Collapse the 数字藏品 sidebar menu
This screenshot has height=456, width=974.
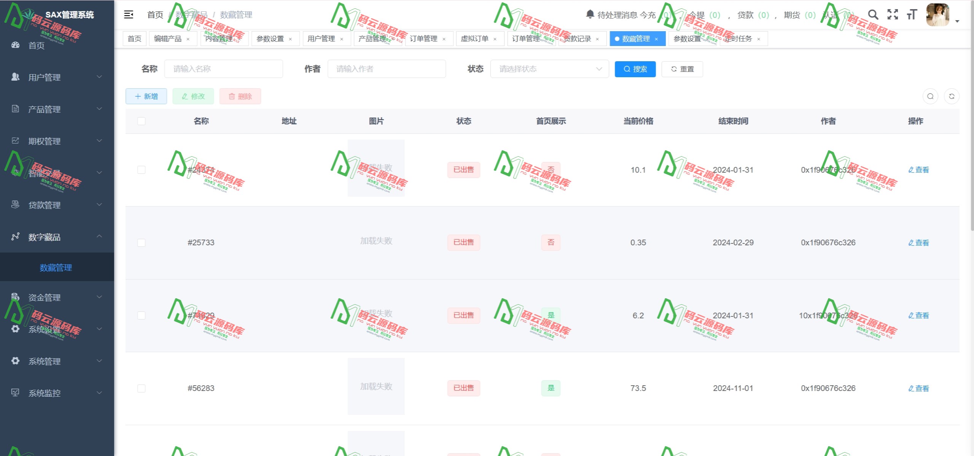(57, 237)
